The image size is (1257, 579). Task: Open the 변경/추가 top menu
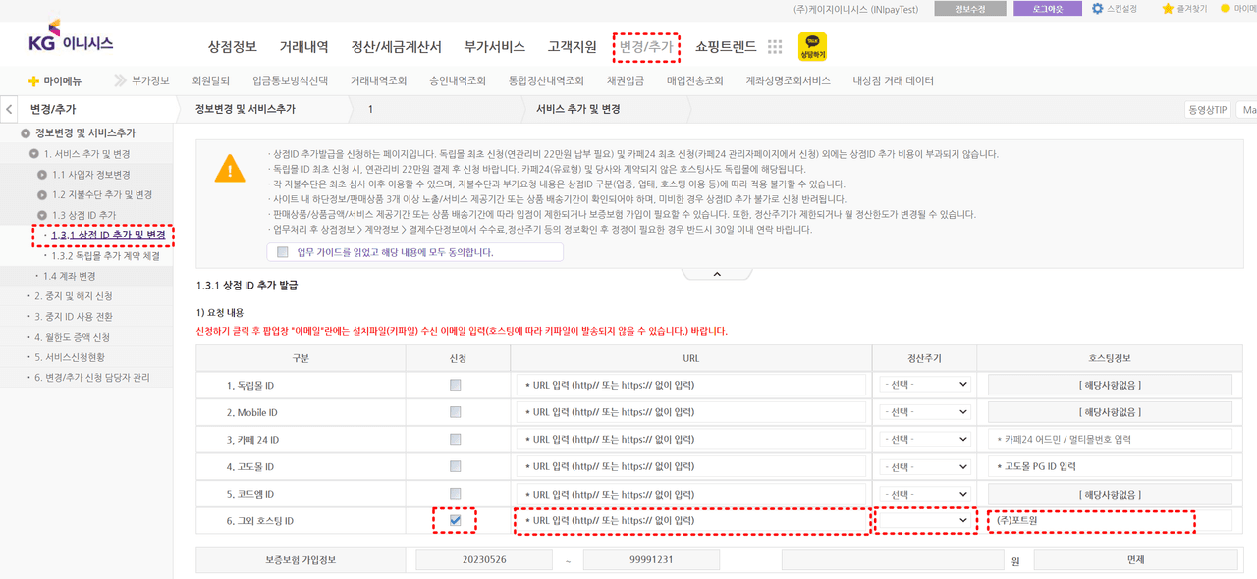click(646, 46)
